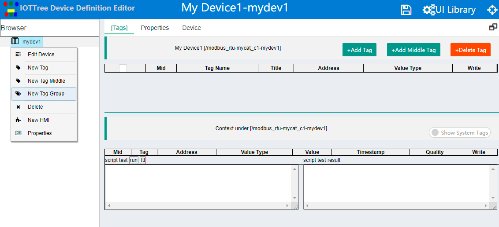Click the script test result scrollbar down arrow

[493, 198]
